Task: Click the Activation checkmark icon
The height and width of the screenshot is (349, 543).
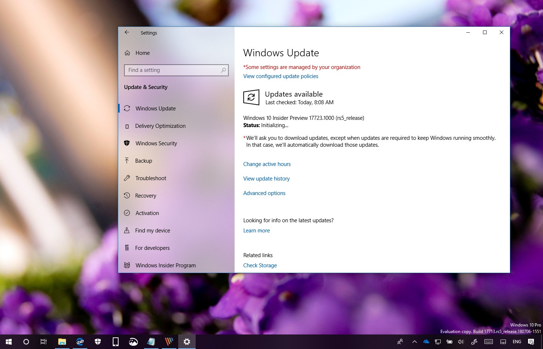Action: (127, 213)
